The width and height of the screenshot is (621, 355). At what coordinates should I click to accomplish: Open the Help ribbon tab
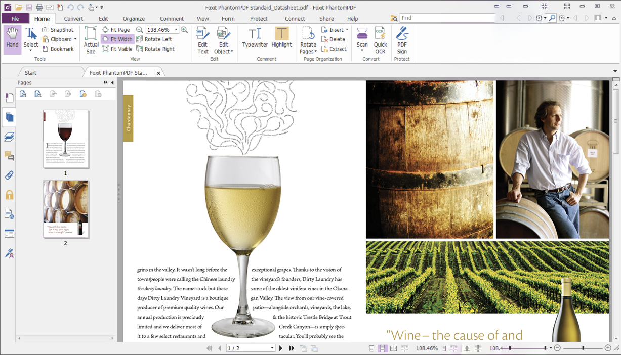click(353, 19)
